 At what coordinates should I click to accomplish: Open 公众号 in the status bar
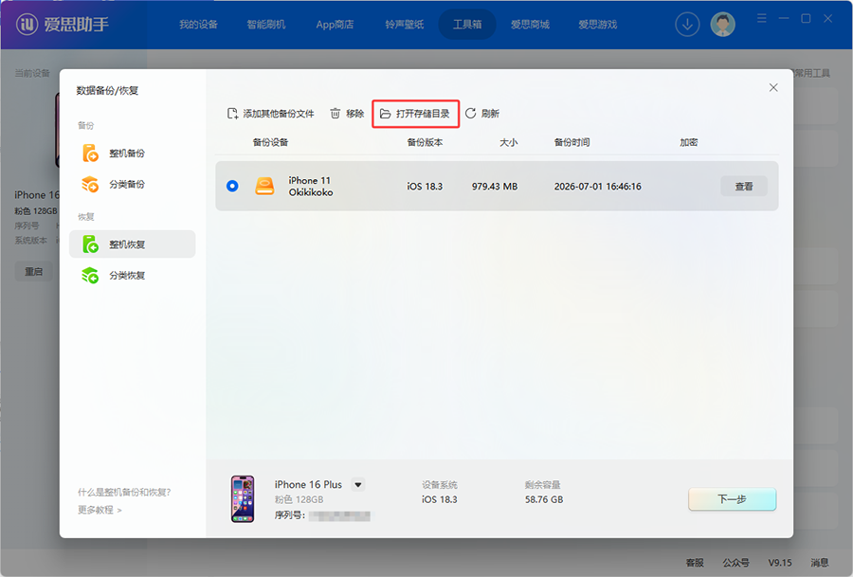pyautogui.click(x=735, y=563)
